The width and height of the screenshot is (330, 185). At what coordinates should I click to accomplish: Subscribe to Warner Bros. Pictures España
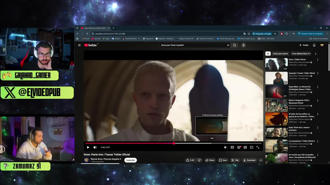130,160
